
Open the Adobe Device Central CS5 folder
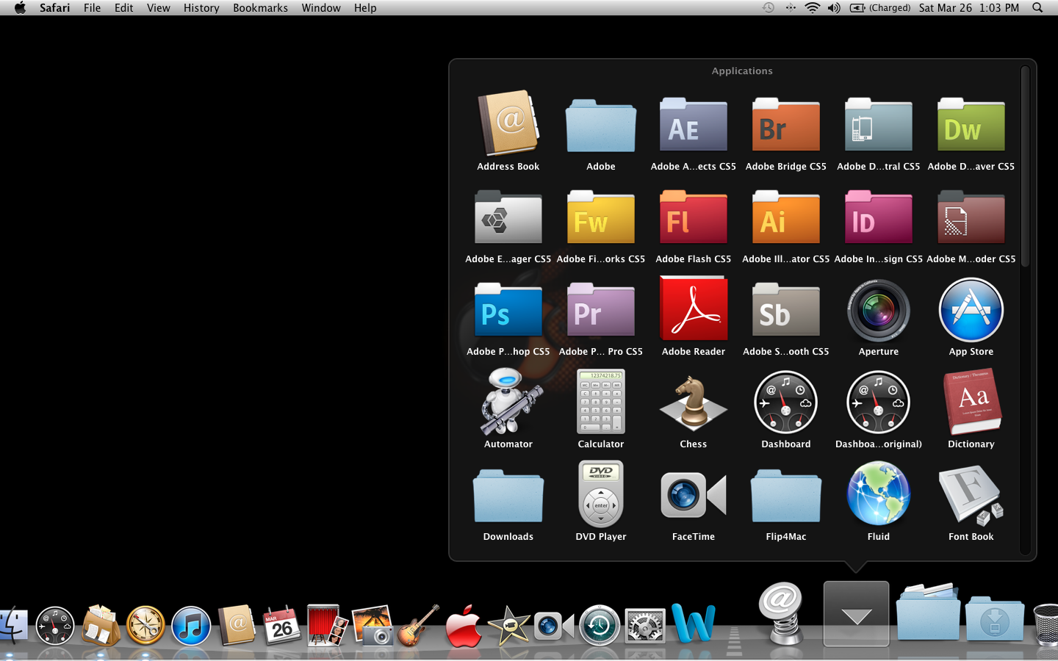coord(879,125)
